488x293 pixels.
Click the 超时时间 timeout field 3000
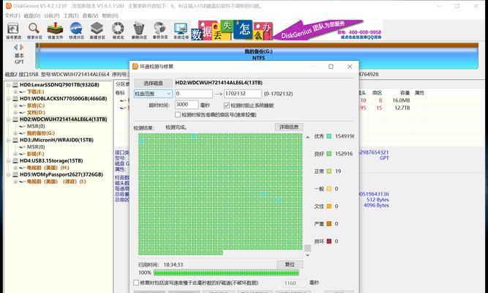coord(187,105)
